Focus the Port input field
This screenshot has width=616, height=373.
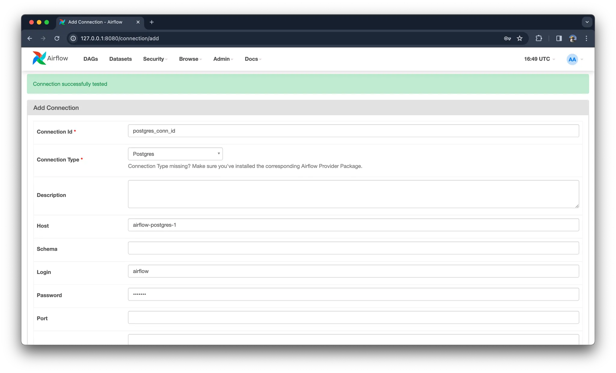point(353,317)
